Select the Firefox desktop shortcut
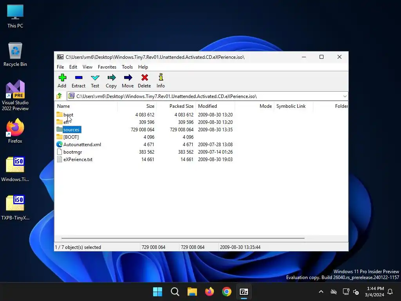 (15, 131)
